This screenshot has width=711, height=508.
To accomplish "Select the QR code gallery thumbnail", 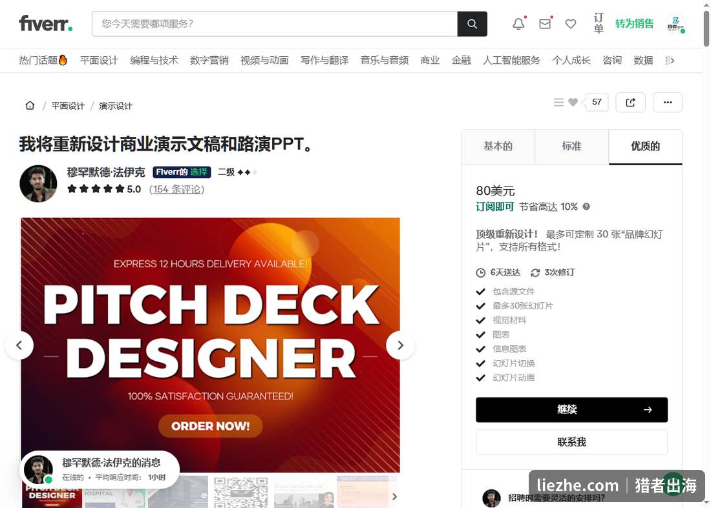I will (x=240, y=492).
